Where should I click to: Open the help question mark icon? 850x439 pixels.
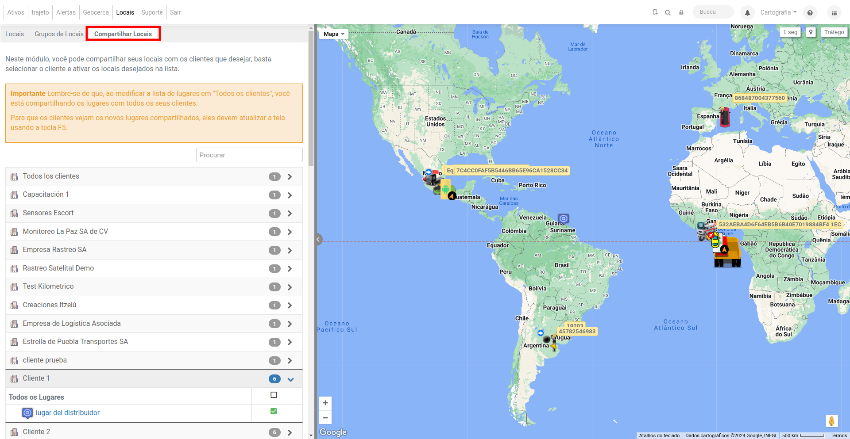click(810, 13)
